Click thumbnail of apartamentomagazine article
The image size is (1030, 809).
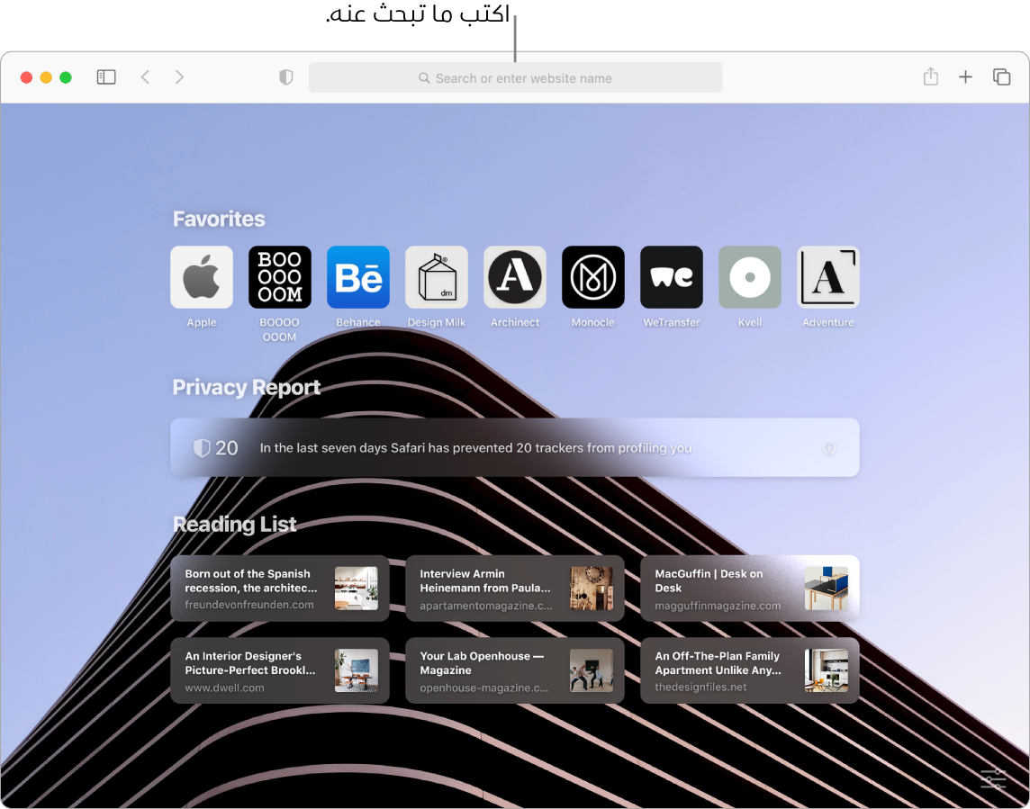pos(592,589)
